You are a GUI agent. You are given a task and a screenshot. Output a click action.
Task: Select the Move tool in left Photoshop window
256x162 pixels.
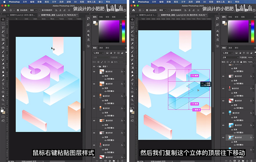pos(3,20)
